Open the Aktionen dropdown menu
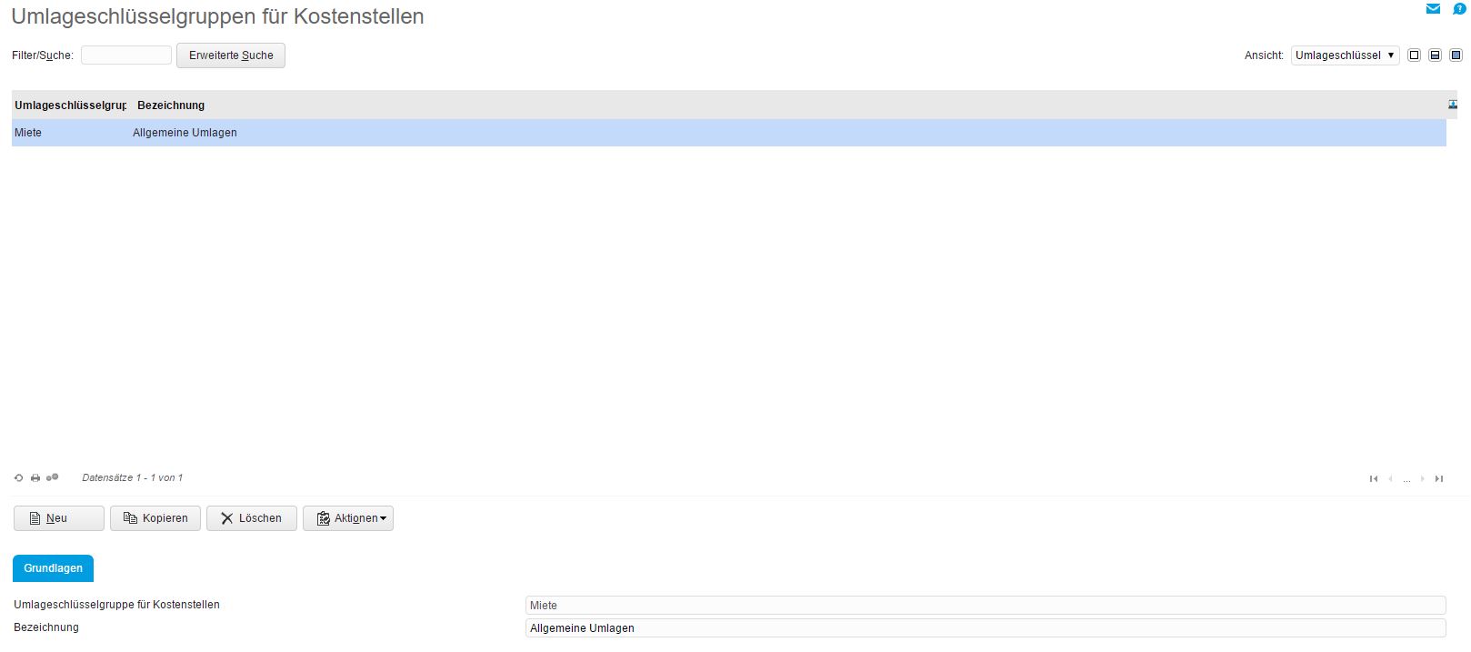Screen dimensions: 1471x652 348,518
